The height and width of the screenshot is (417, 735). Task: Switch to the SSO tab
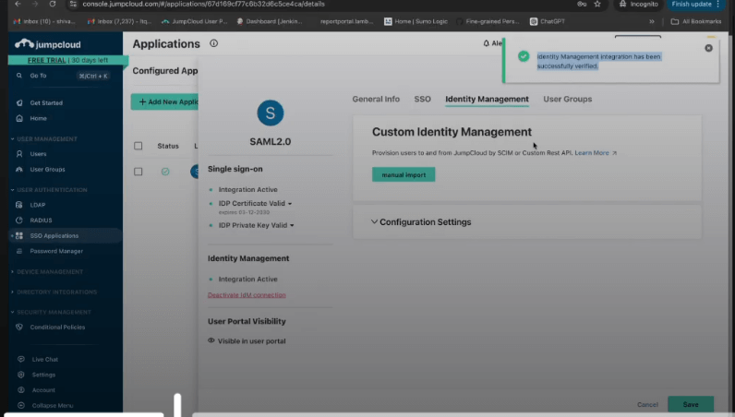coord(422,99)
